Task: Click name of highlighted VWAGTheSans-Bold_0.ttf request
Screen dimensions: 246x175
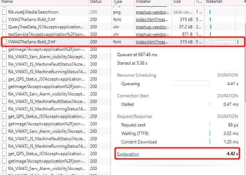Action: point(32,42)
